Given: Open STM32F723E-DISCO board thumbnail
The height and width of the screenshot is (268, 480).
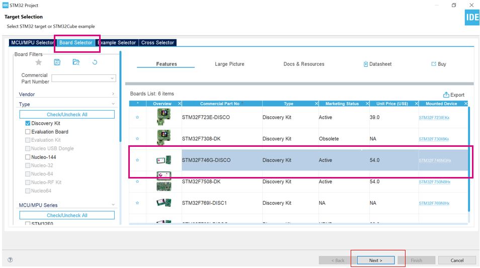Looking at the screenshot, I should click(x=164, y=117).
